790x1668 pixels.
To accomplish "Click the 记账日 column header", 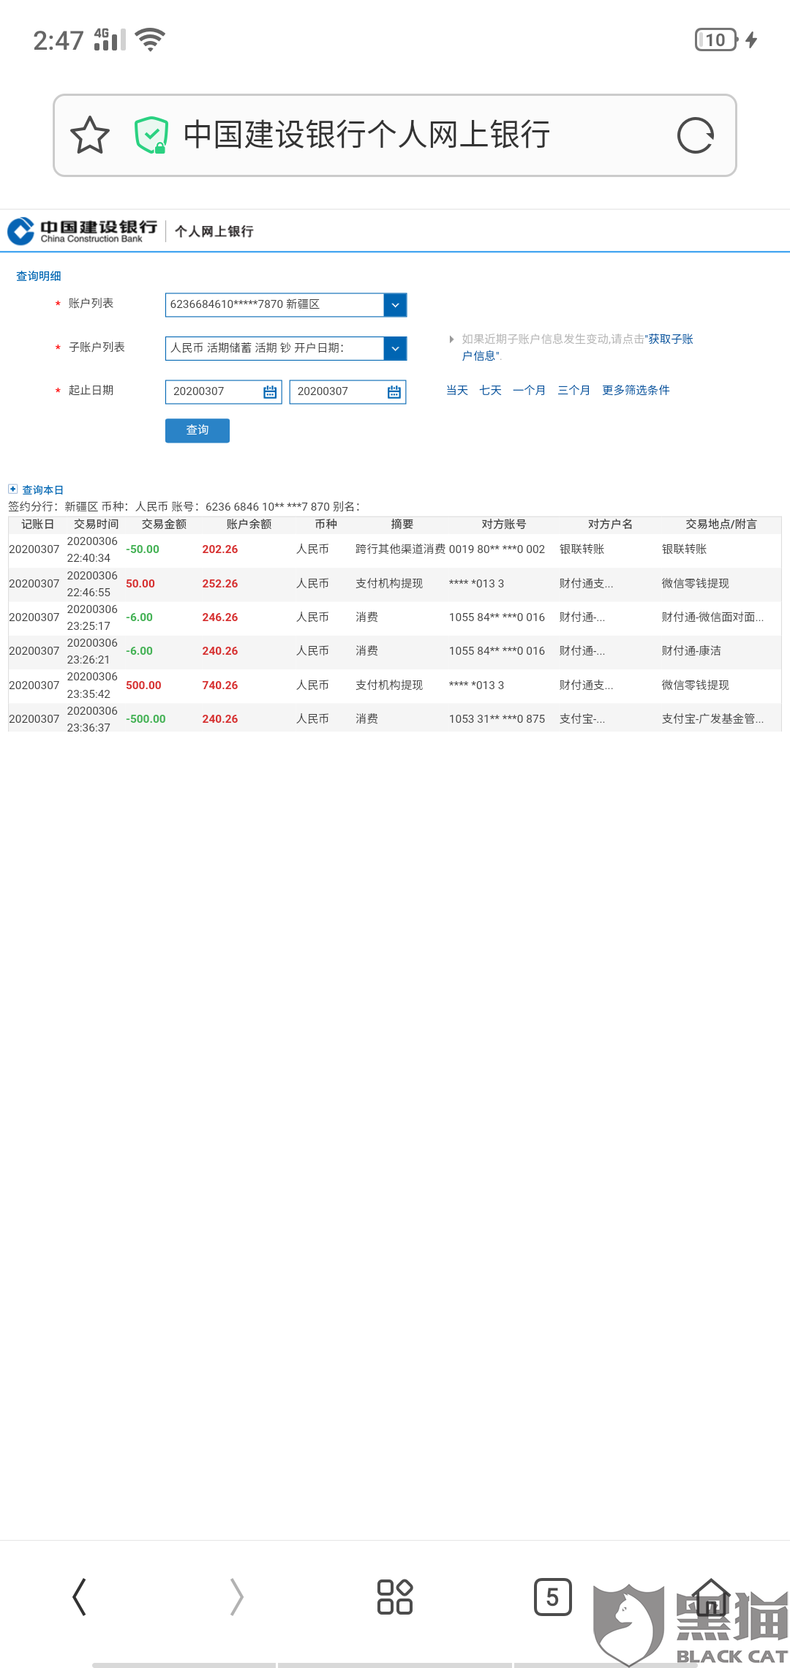I will pyautogui.click(x=37, y=524).
